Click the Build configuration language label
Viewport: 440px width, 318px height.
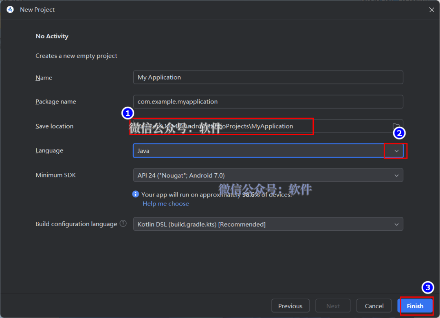point(76,224)
